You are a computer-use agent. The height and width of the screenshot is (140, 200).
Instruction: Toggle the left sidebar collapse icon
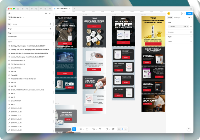pyautogui.click(x=50, y=13)
